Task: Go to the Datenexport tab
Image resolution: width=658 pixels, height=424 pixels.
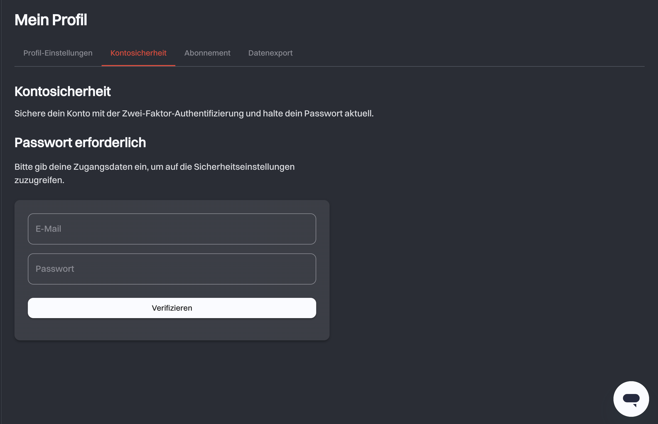Action: coord(270,53)
